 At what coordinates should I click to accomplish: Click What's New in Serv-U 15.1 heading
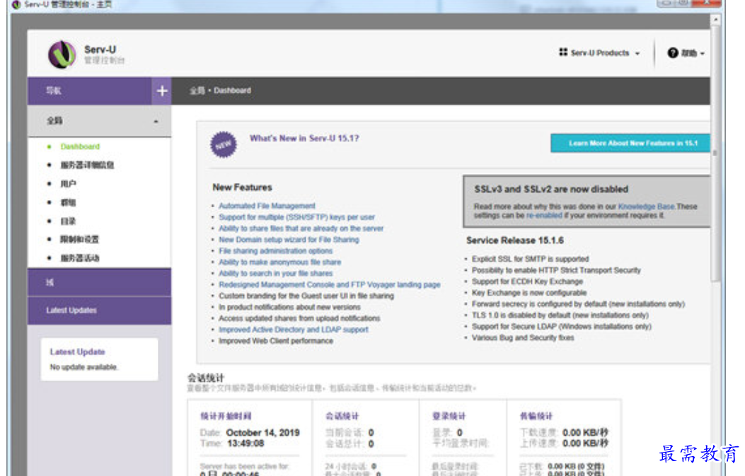click(x=304, y=138)
